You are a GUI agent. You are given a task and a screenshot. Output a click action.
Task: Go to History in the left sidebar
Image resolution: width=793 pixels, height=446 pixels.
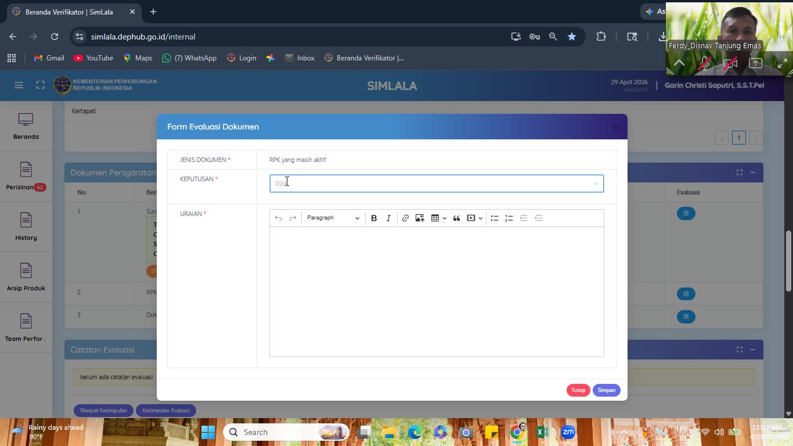(26, 227)
